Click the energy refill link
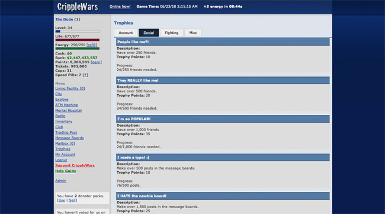385x214 pixels. [92, 45]
